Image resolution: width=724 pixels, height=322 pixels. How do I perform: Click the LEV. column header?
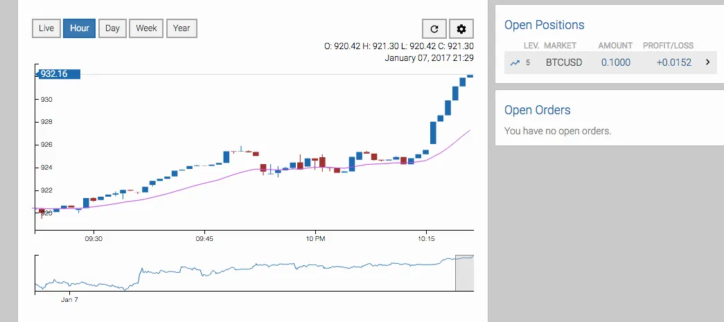point(531,46)
